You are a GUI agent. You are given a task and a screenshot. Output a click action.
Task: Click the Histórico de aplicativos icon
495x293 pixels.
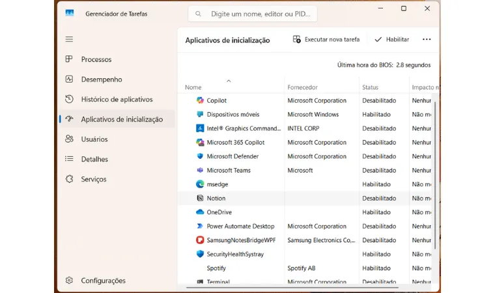(x=69, y=99)
